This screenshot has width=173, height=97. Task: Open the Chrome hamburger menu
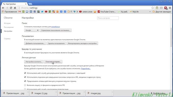pos(170,8)
